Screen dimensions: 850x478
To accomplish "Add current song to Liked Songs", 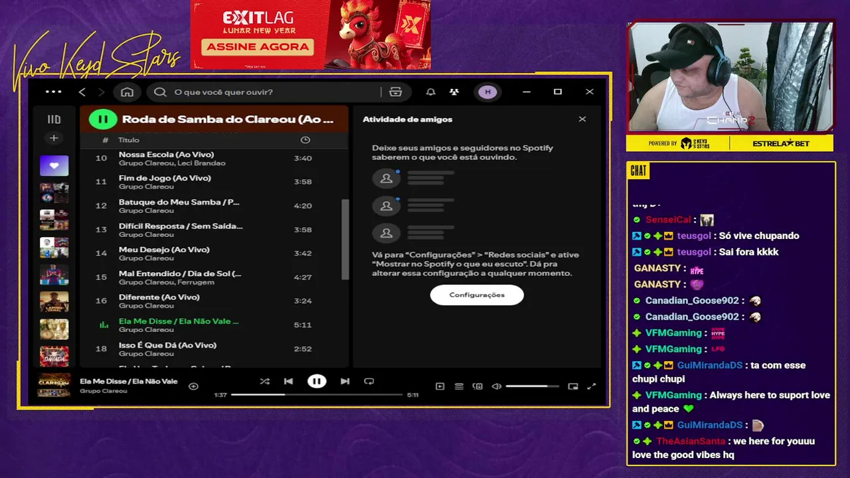I will [x=193, y=386].
